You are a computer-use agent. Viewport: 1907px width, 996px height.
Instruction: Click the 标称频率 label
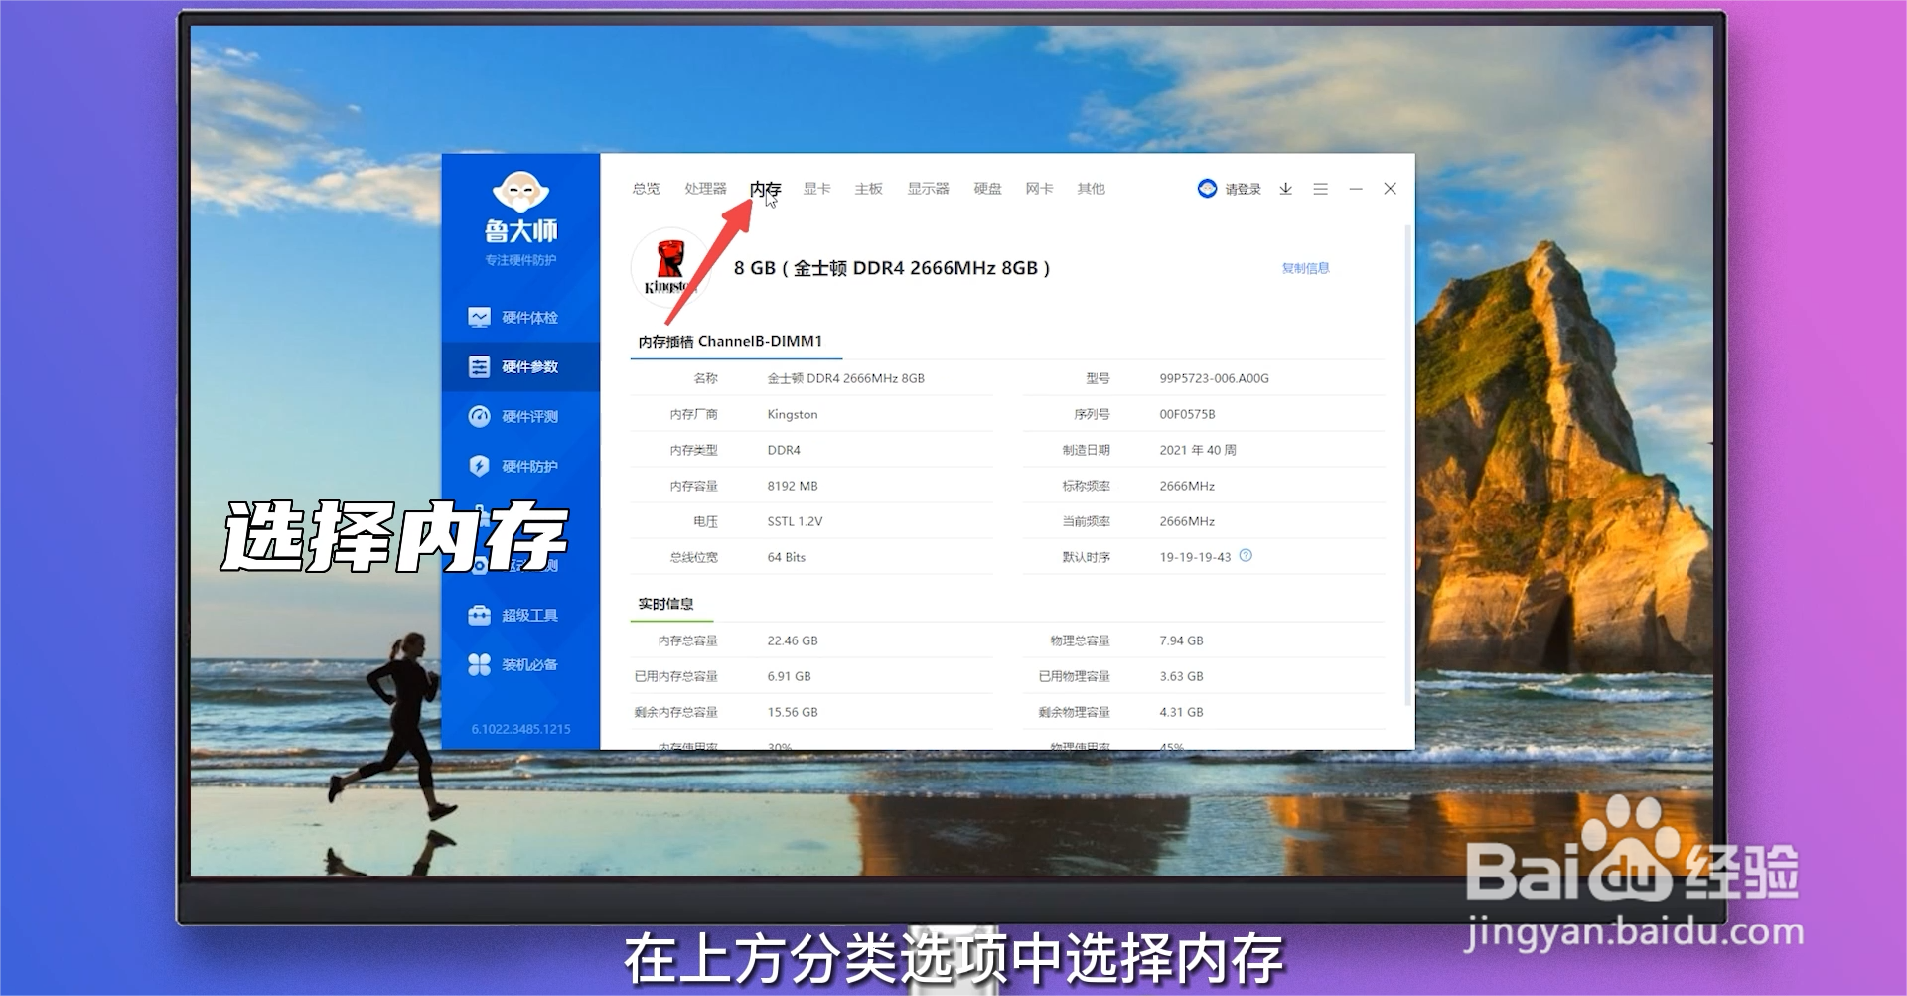[1086, 486]
